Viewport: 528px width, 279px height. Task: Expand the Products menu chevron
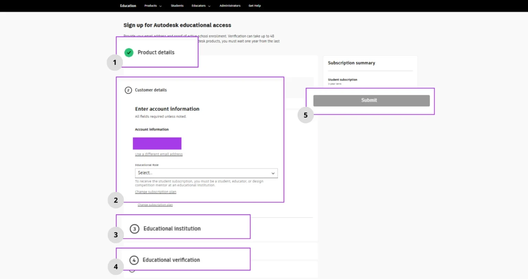point(161,6)
